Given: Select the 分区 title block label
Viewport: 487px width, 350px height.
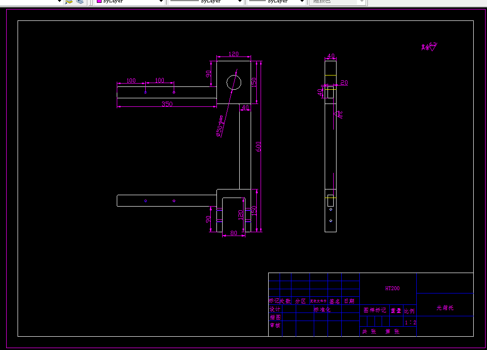Looking at the screenshot, I should [300, 301].
